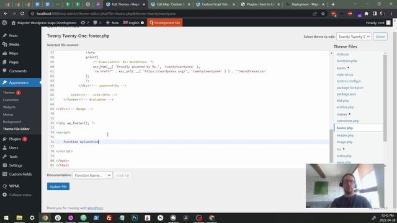Open Themes submenu under Appearance
This screenshot has height=223, width=397.
click(9, 92)
